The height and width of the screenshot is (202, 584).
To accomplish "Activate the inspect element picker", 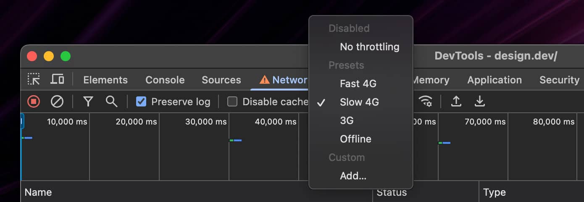I will click(x=34, y=79).
